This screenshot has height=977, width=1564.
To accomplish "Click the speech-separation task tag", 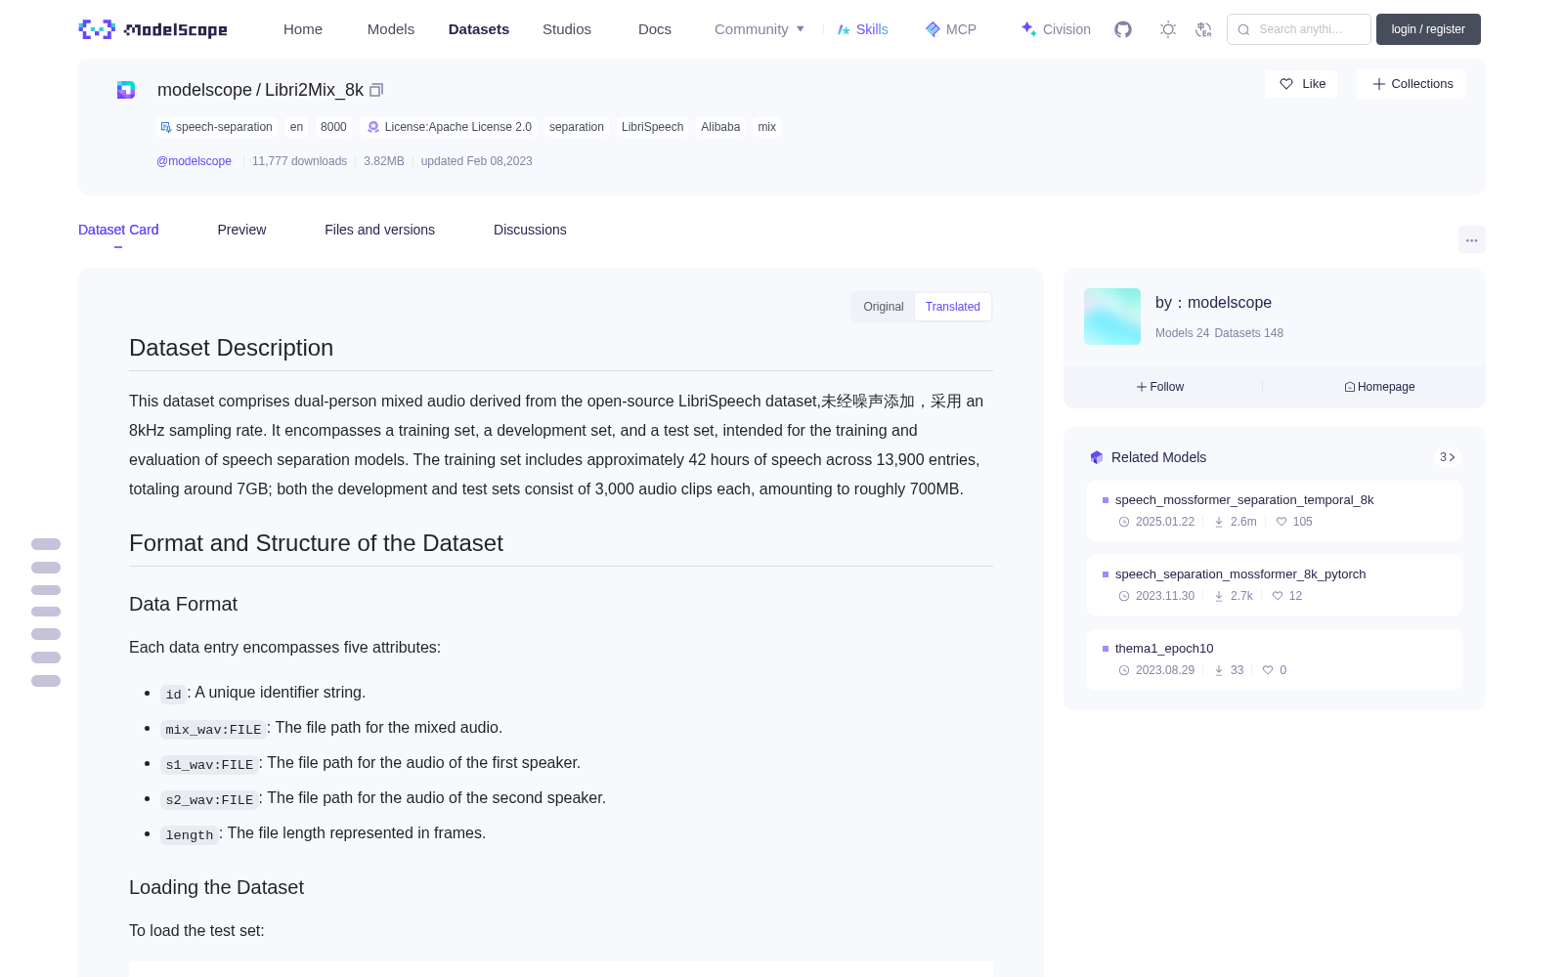I will [217, 127].
